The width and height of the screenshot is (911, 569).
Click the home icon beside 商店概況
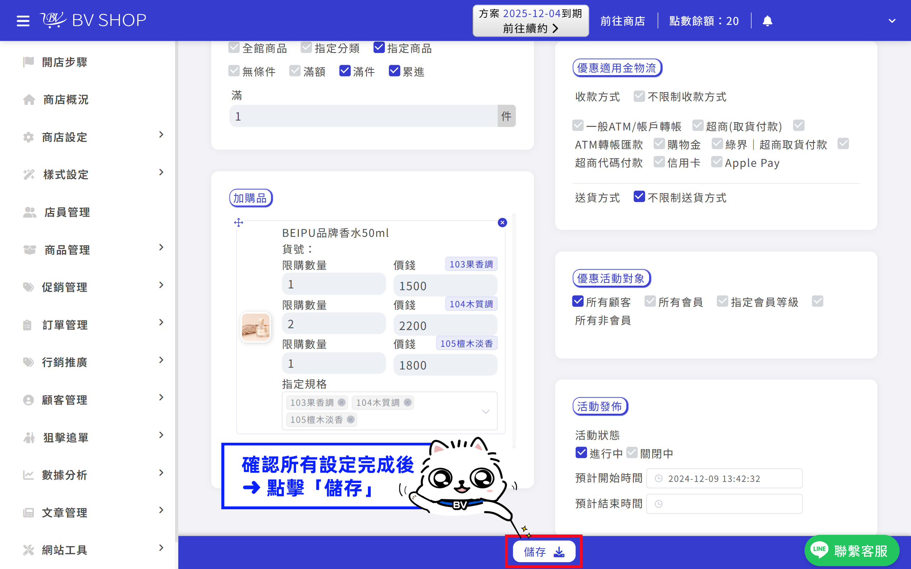[29, 100]
